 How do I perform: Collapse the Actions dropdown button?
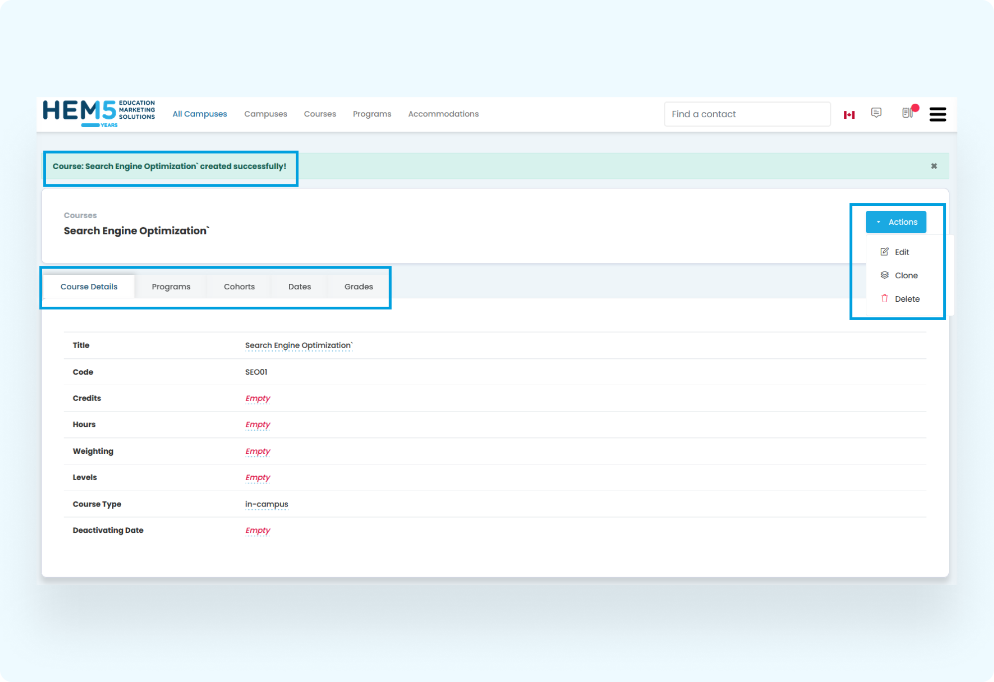pos(896,222)
